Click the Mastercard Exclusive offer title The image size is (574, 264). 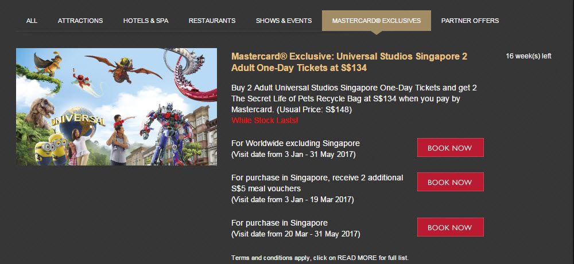tap(349, 62)
